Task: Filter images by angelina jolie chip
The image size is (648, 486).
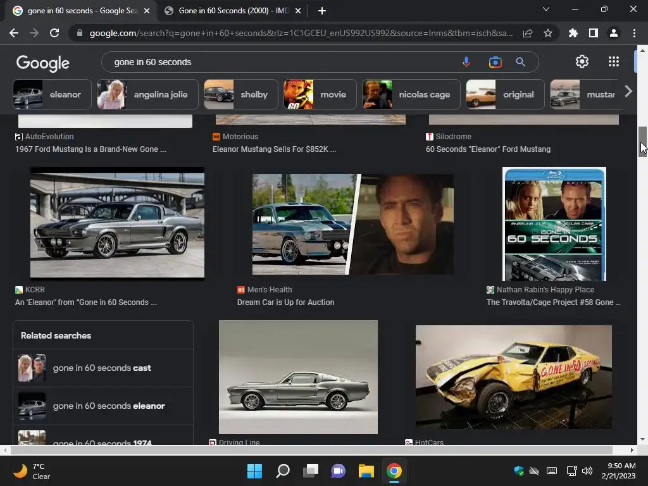Action: (x=147, y=94)
